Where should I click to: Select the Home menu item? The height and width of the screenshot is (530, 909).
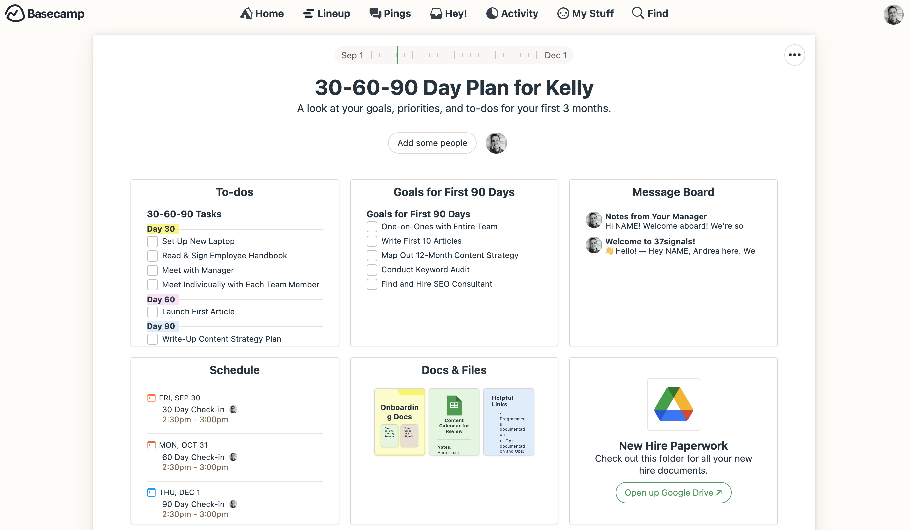click(x=262, y=13)
